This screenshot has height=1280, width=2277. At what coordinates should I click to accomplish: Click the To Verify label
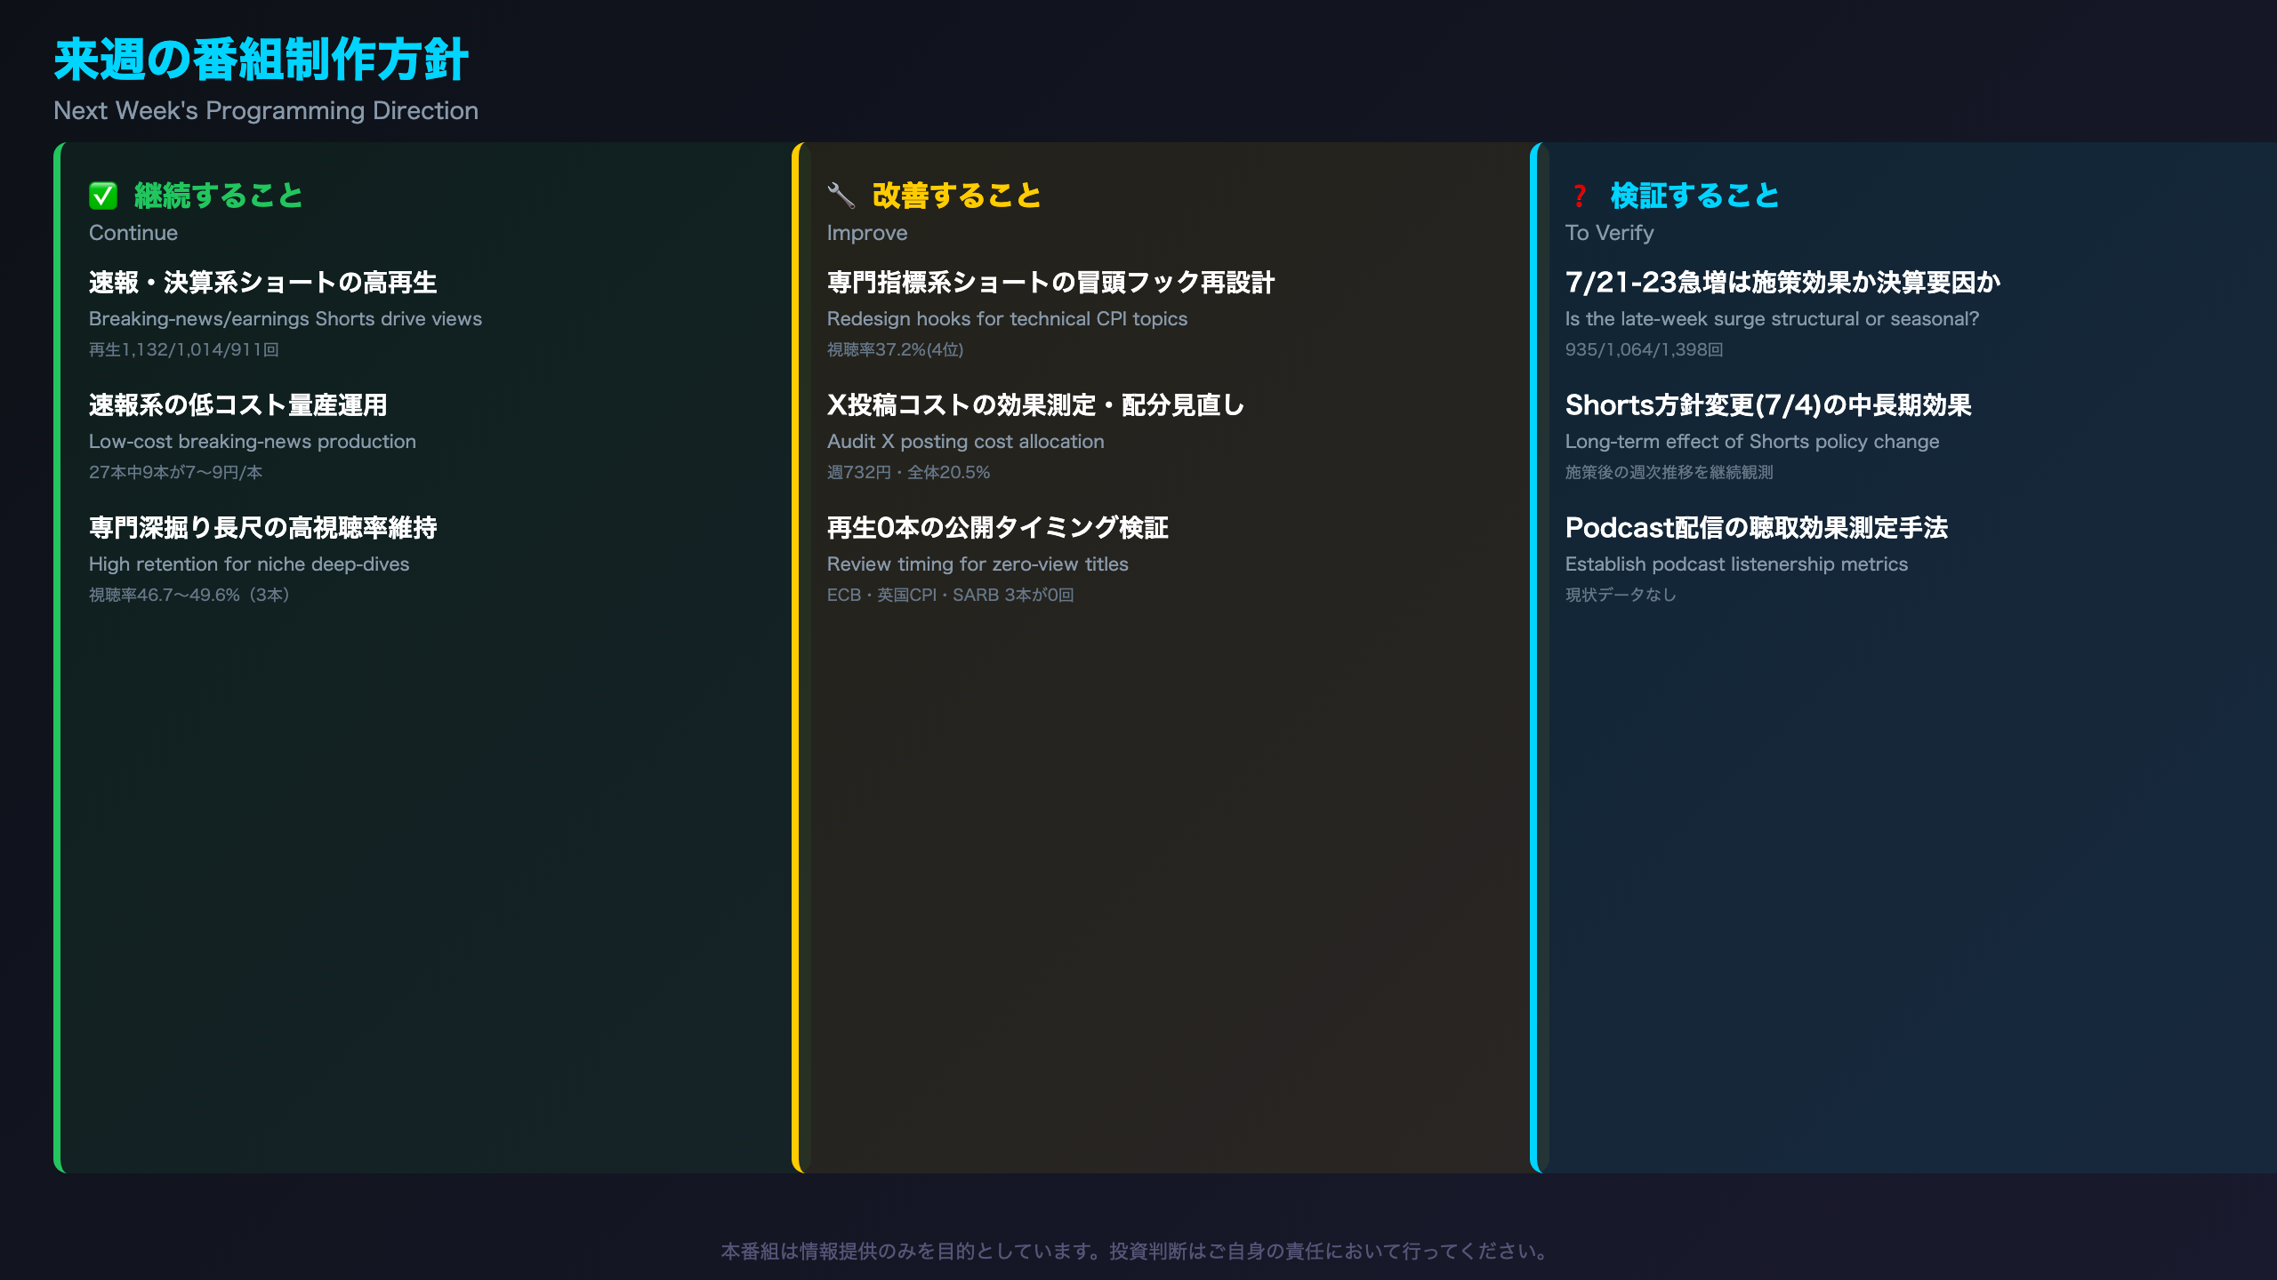(1610, 233)
